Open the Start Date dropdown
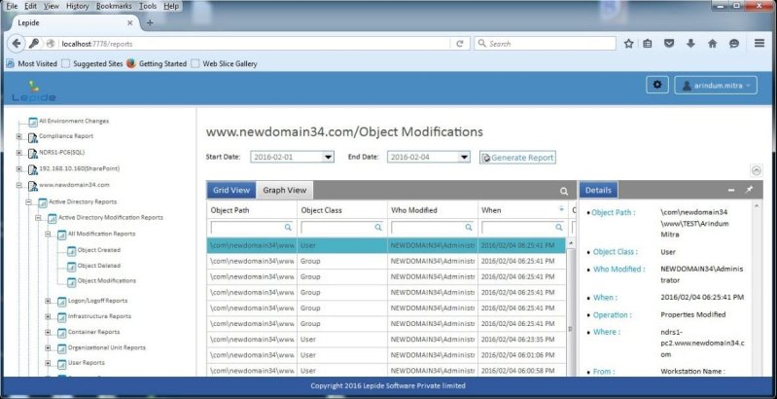The image size is (777, 399). click(x=328, y=157)
